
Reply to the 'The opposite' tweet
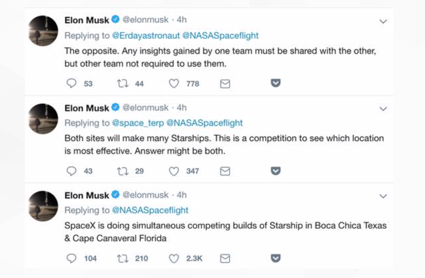(x=71, y=83)
